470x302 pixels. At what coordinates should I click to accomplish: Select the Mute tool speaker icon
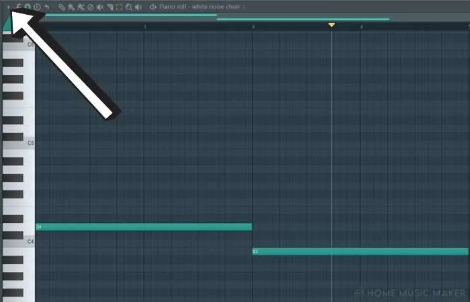100,7
